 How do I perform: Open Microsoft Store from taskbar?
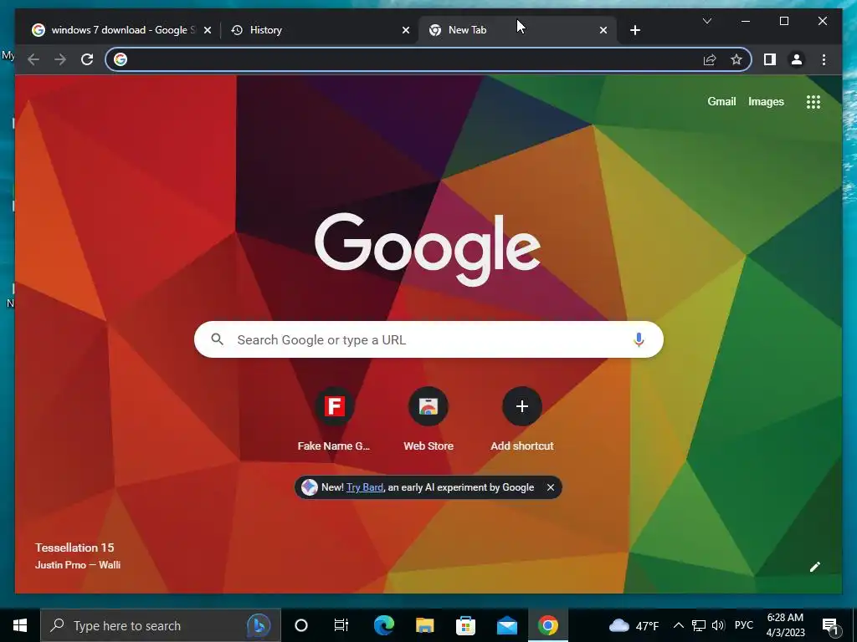[x=465, y=625]
